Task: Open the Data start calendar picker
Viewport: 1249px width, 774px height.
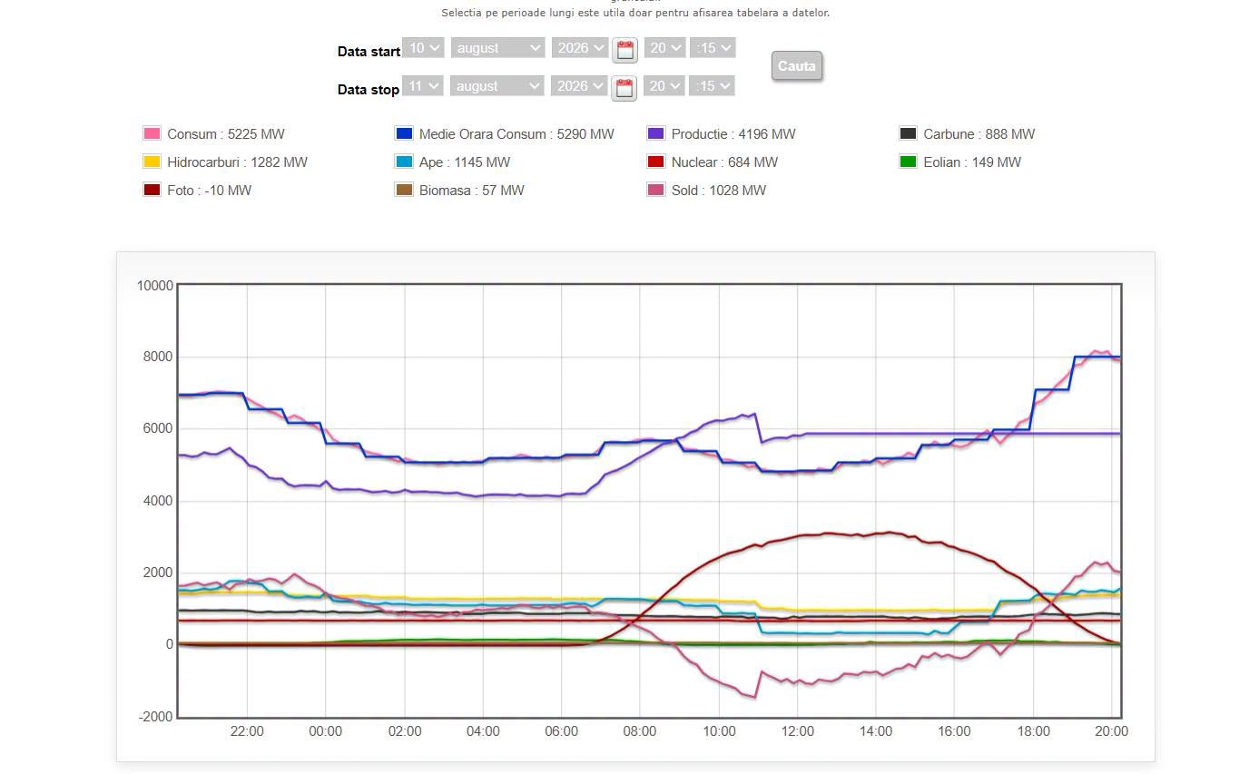Action: [624, 50]
